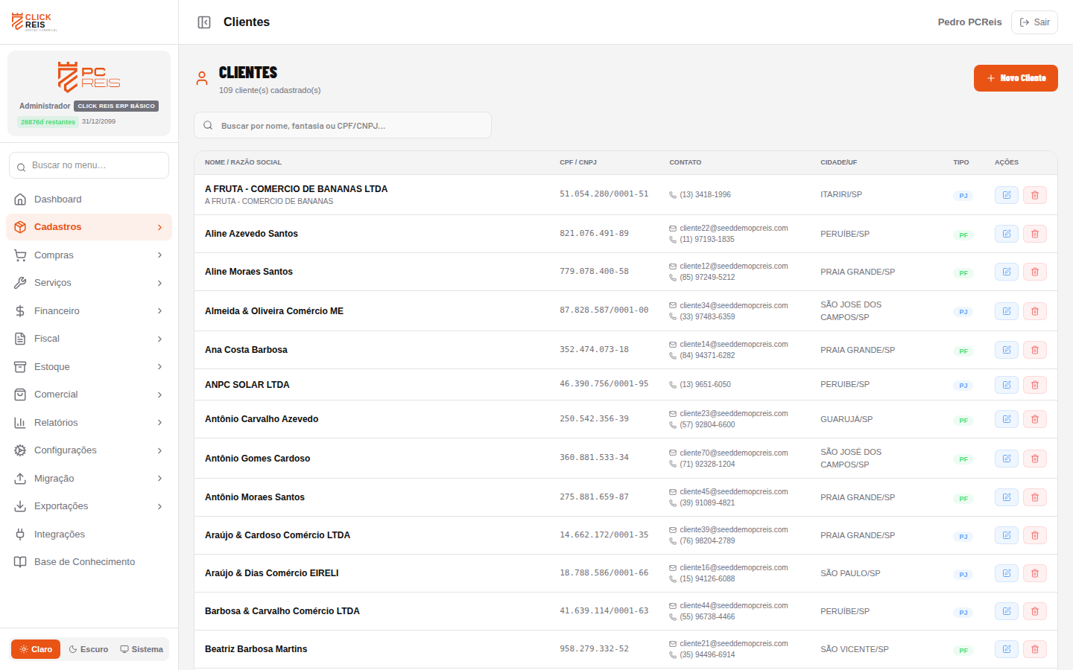Image resolution: width=1073 pixels, height=670 pixels.
Task: Open the Integrações menu item
Action: (89, 535)
